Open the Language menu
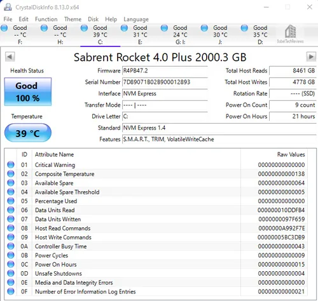Image resolution: width=318 pixels, height=301 pixels. coord(136,20)
